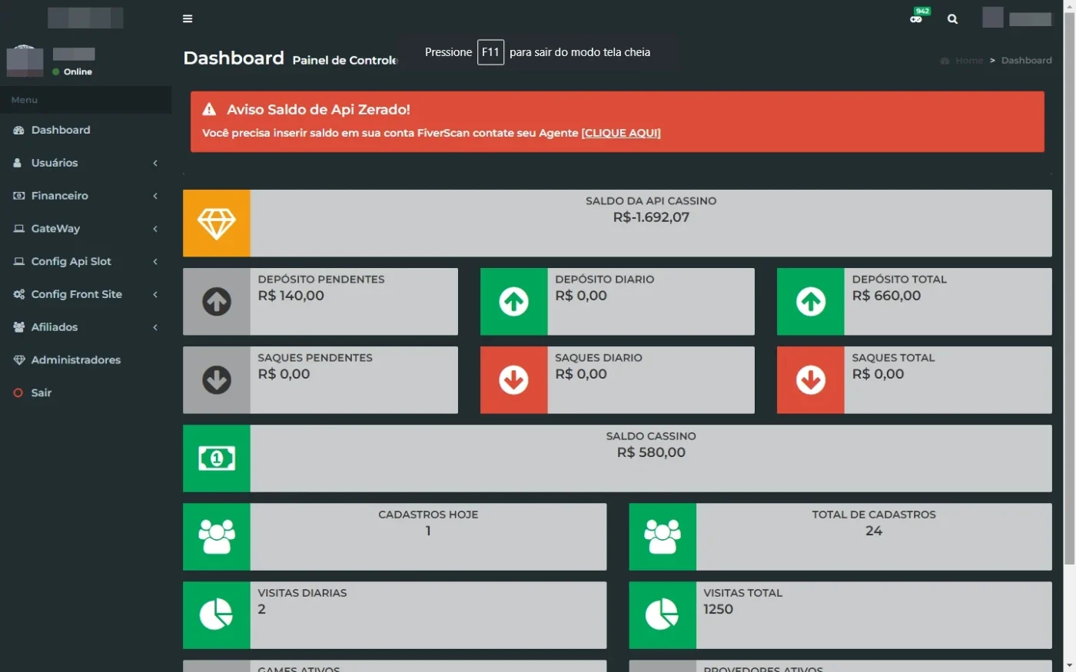Log out using the Sair link
The image size is (1076, 672).
pos(85,393)
